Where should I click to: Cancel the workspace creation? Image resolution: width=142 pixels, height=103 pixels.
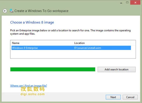(130, 97)
